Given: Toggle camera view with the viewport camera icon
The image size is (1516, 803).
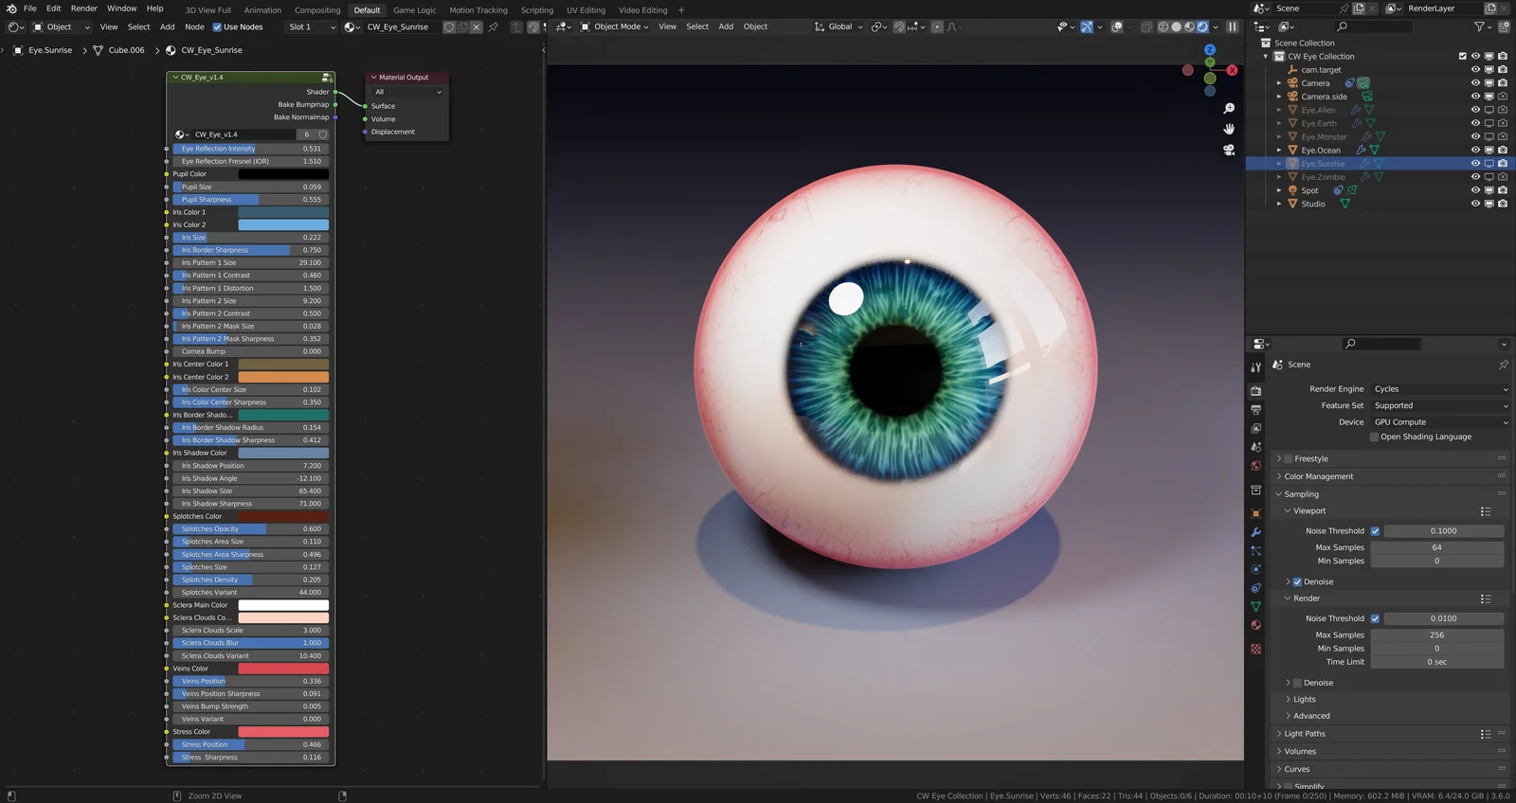Looking at the screenshot, I should pyautogui.click(x=1229, y=150).
